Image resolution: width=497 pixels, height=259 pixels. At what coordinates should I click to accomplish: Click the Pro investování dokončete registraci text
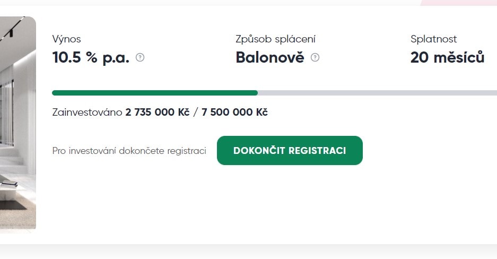coord(129,151)
